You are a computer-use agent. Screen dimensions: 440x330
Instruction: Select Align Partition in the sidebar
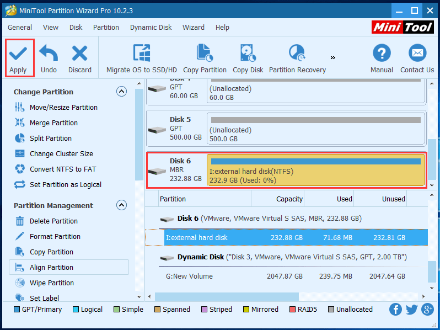click(x=51, y=268)
